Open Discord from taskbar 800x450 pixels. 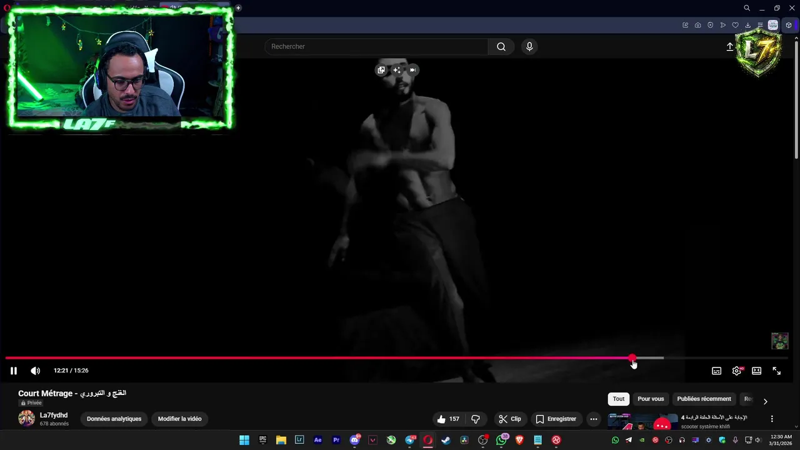point(355,440)
